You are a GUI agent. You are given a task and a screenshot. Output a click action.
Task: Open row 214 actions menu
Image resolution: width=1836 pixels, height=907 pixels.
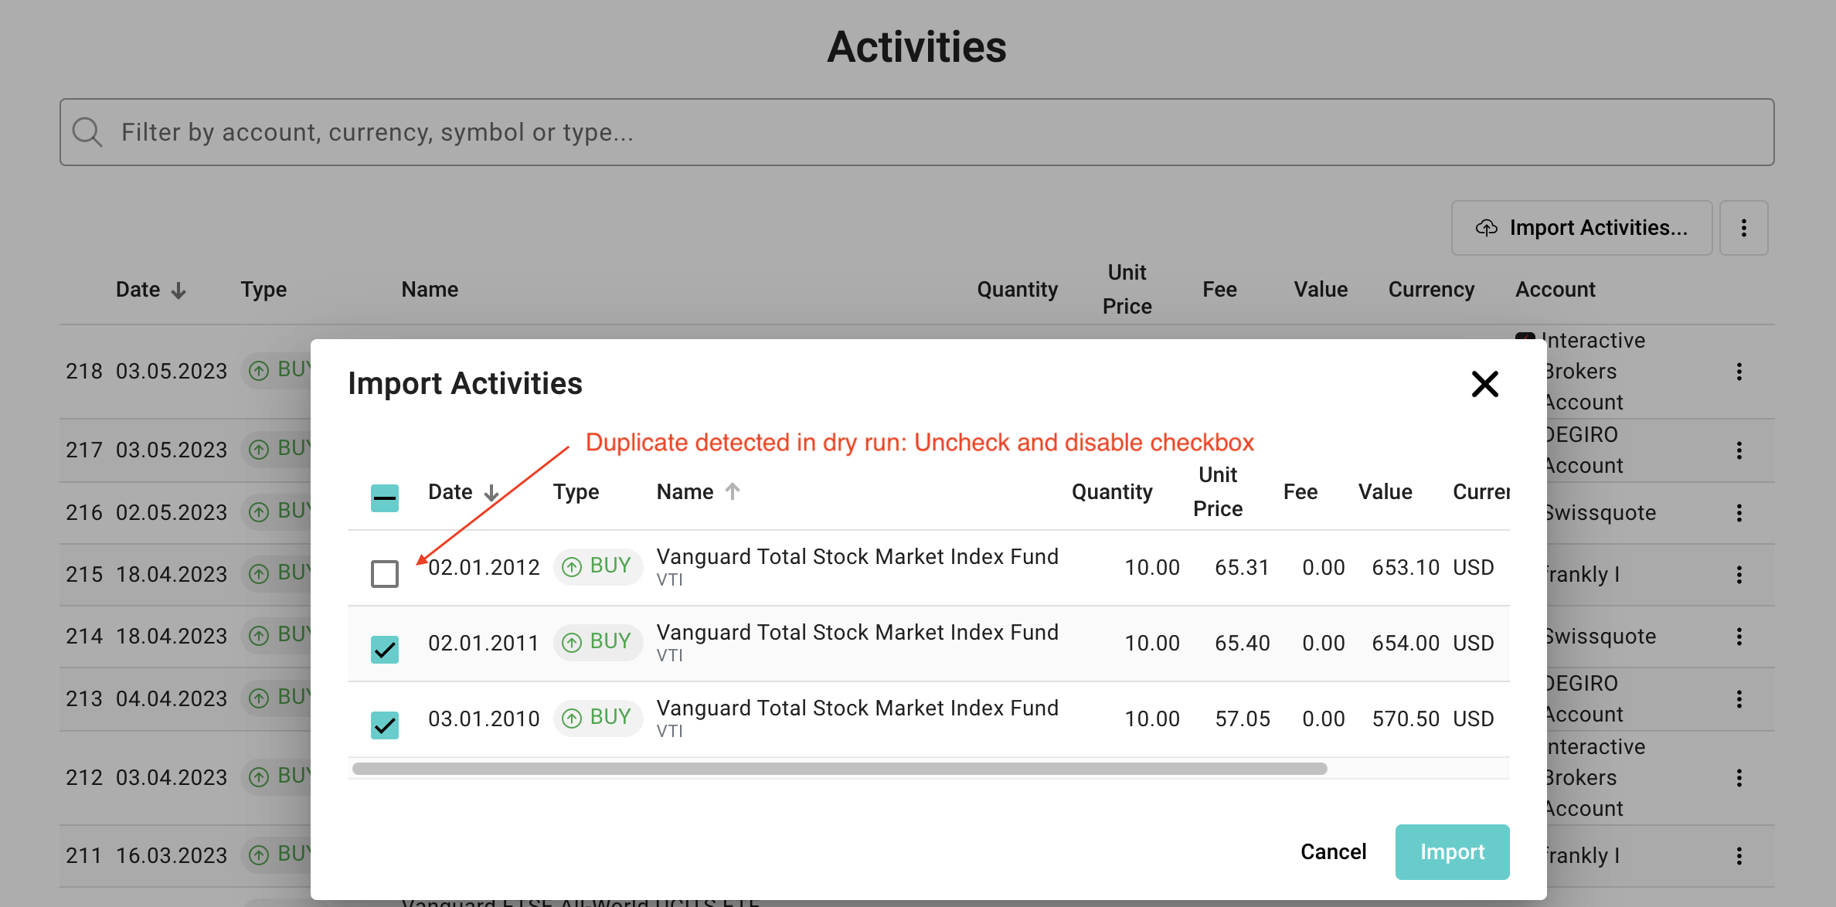click(x=1739, y=637)
